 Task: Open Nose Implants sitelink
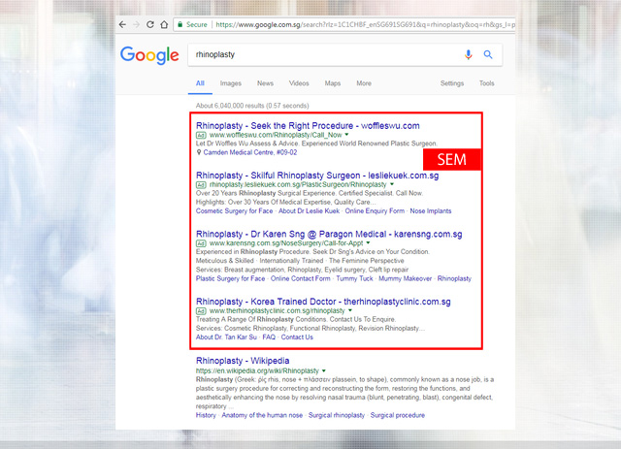coord(431,211)
